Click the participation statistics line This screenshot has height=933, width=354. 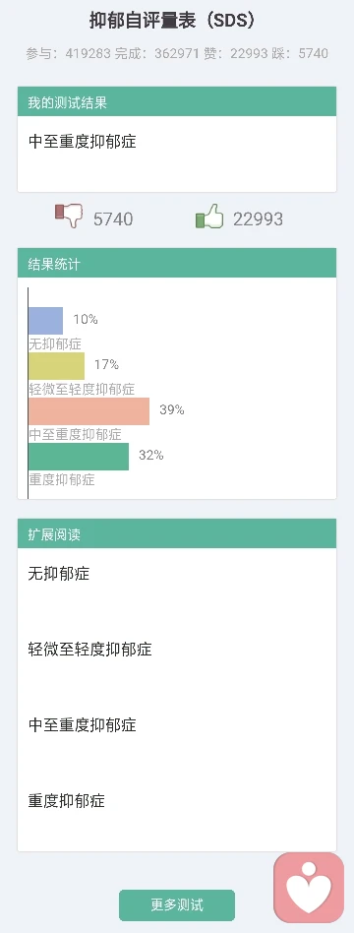click(x=177, y=53)
